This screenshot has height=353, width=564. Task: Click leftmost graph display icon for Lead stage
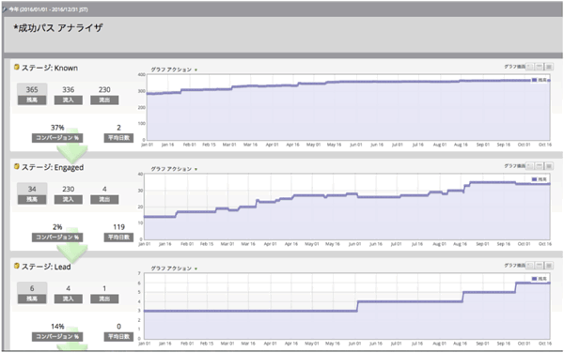click(530, 266)
